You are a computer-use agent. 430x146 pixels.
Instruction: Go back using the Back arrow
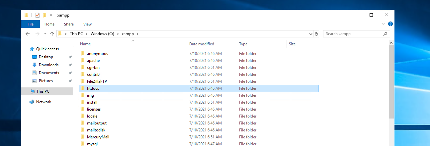point(28,34)
